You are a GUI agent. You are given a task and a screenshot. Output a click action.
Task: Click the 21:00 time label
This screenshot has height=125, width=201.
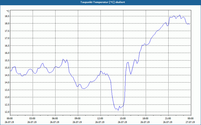168,118
